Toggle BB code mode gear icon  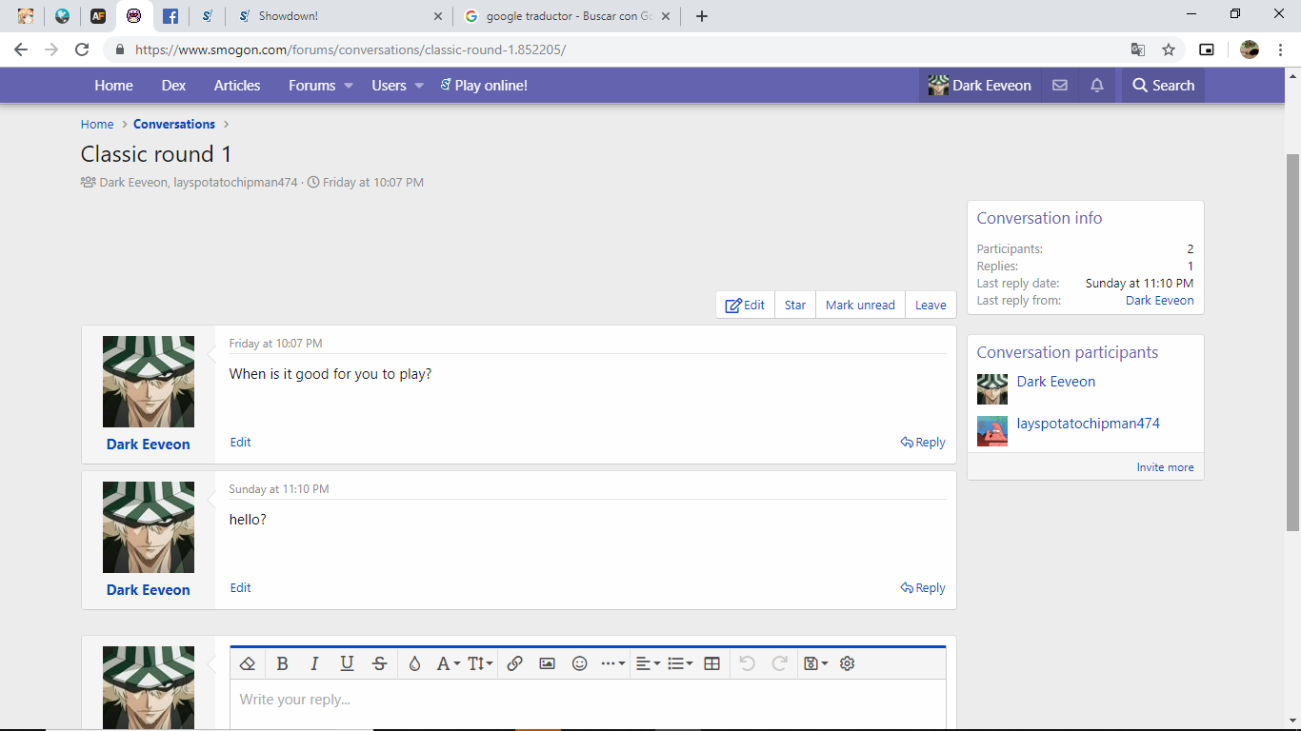[847, 663]
